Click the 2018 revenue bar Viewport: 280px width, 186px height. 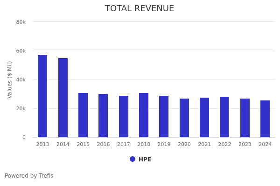pos(144,115)
